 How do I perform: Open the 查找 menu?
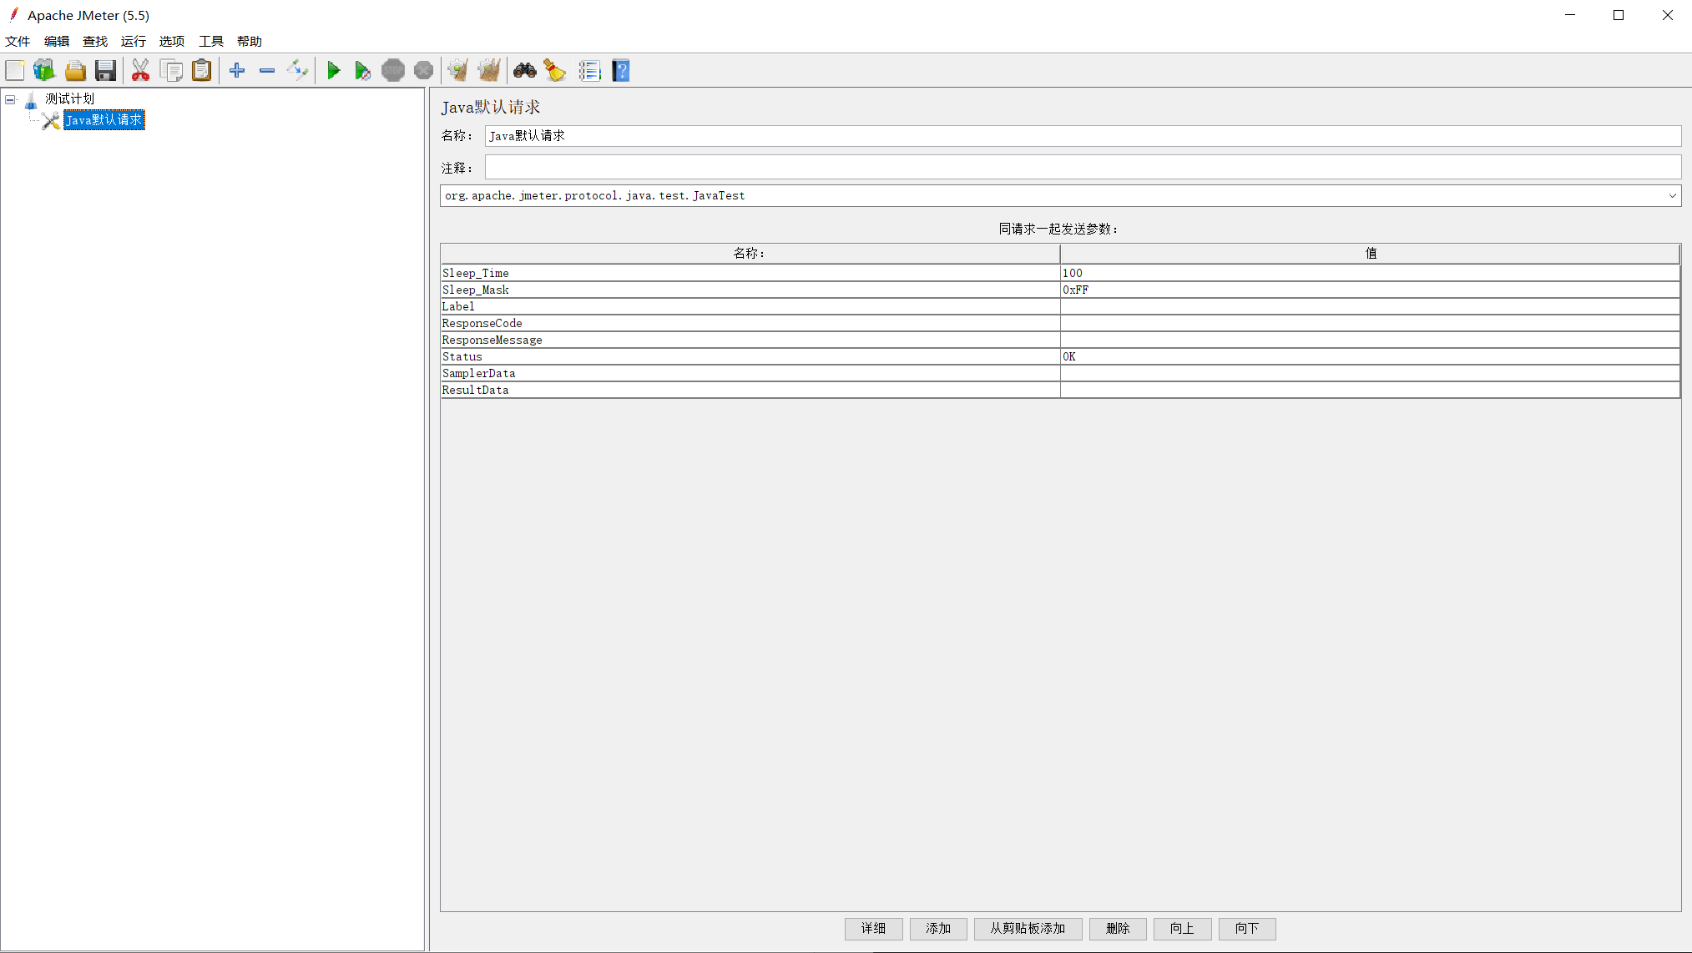pyautogui.click(x=95, y=42)
